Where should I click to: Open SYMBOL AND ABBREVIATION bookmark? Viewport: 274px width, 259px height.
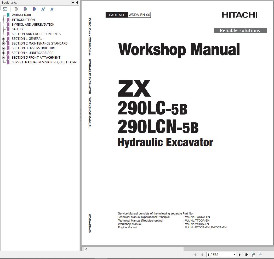33,25
